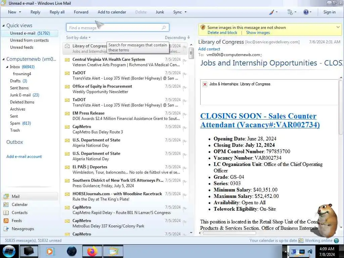Collapse the Inbox folder
Image resolution: width=344 pixels, height=258 pixels.
[7, 67]
